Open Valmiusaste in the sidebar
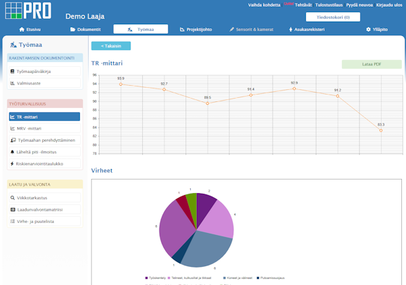The height and width of the screenshot is (285, 406). pyautogui.click(x=44, y=82)
